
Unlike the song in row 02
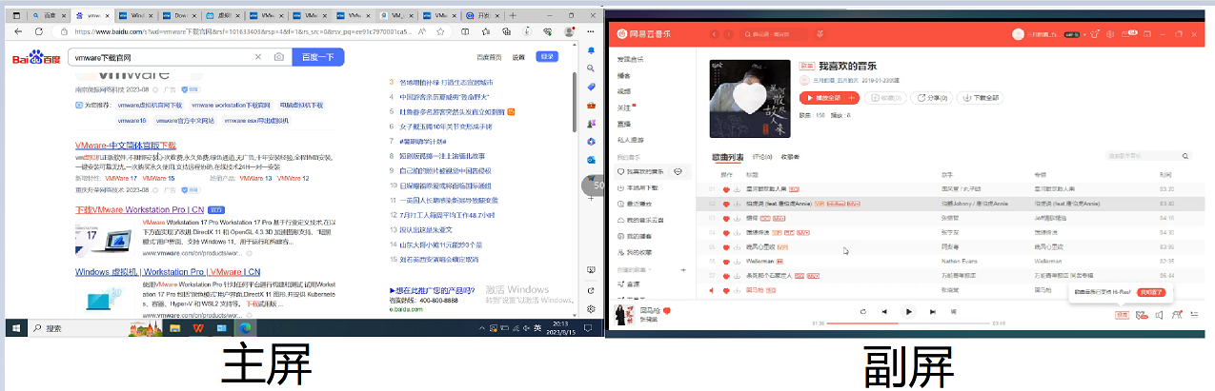(x=725, y=204)
